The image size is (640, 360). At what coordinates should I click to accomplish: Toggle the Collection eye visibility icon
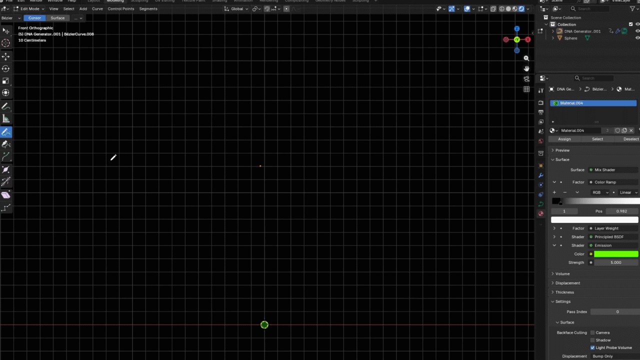(x=637, y=24)
